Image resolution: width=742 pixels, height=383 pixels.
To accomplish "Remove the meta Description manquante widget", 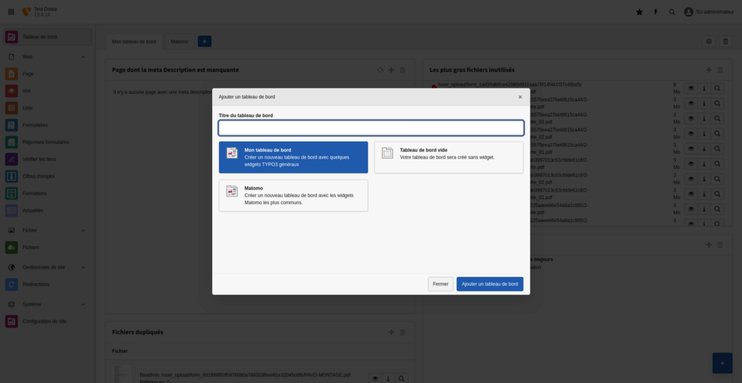I will (403, 70).
